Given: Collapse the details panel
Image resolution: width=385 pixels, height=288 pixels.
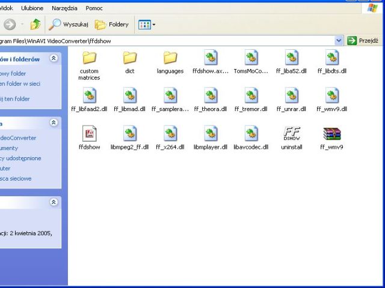Looking at the screenshot, I should pyautogui.click(x=54, y=202).
